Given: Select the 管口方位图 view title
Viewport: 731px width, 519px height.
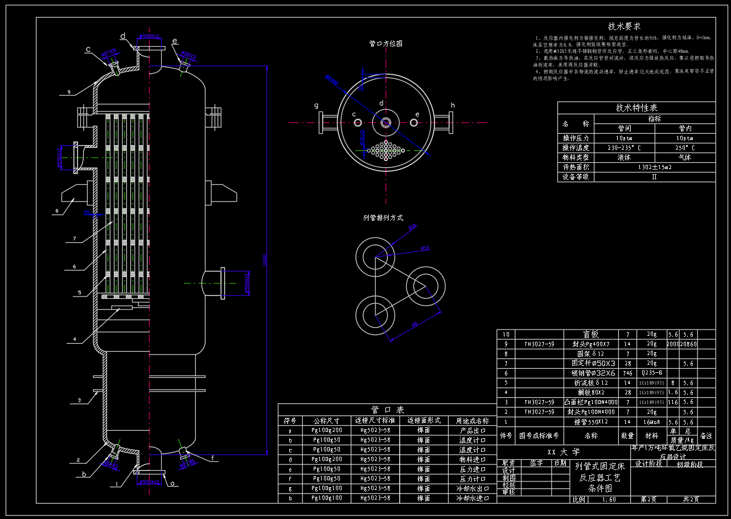Looking at the screenshot, I should 385,43.
